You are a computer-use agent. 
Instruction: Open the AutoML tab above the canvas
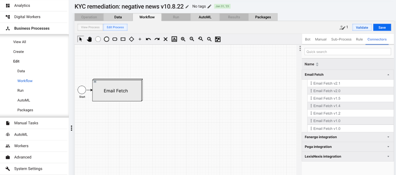[205, 17]
